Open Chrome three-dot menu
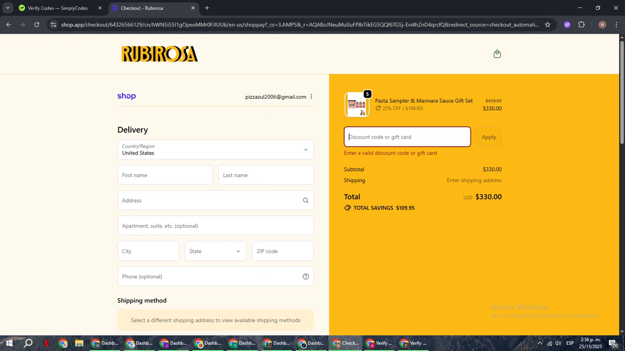The image size is (625, 351). [x=616, y=25]
